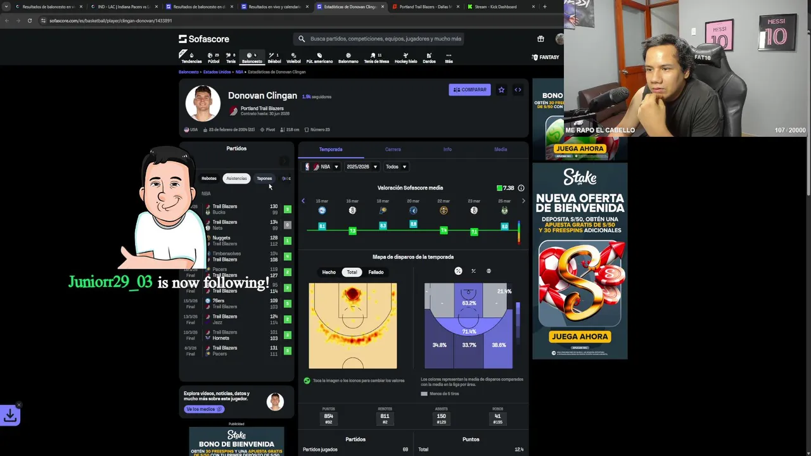
Task: Click the Portland Trail Blazers team logo
Action: tap(233, 111)
